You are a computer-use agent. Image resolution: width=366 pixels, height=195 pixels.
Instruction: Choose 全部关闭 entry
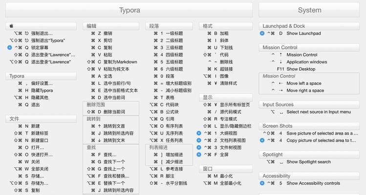coord(31,169)
